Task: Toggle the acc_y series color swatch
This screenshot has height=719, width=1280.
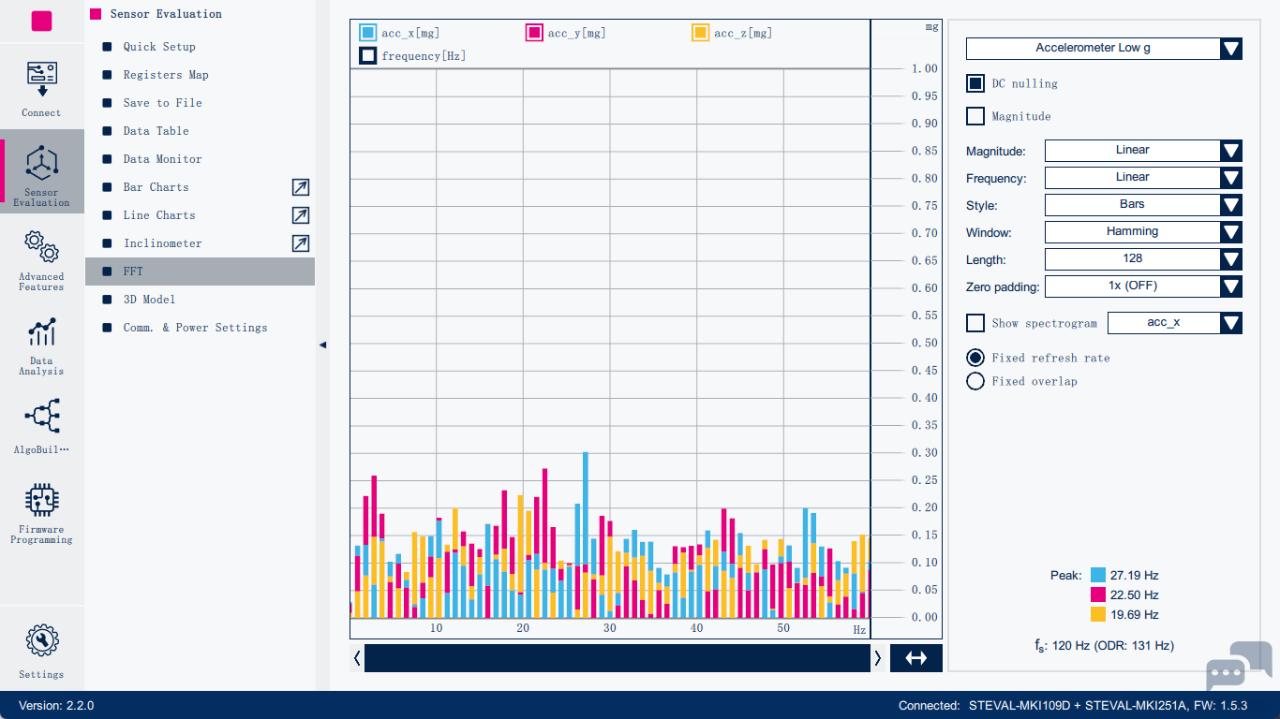Action: click(534, 33)
